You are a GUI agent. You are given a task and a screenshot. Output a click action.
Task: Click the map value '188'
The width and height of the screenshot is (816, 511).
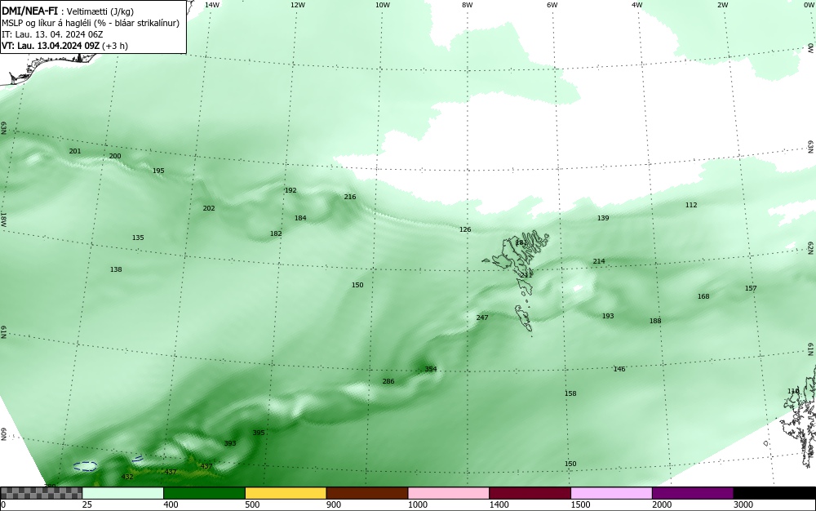(x=655, y=321)
